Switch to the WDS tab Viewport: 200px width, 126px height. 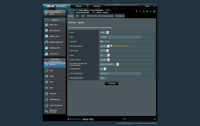coord(83,16)
